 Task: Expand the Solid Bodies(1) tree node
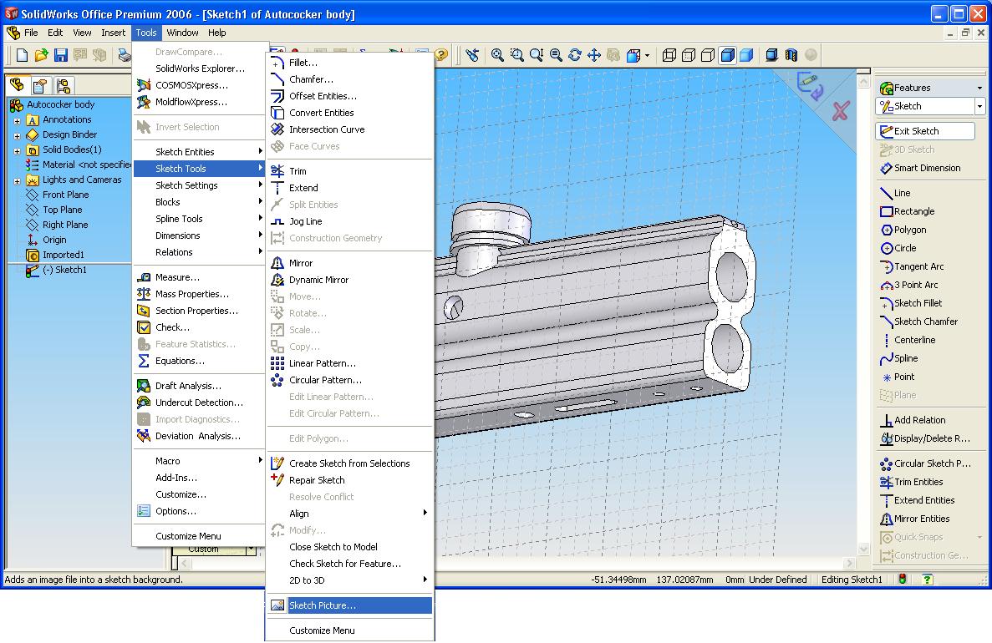[17, 150]
